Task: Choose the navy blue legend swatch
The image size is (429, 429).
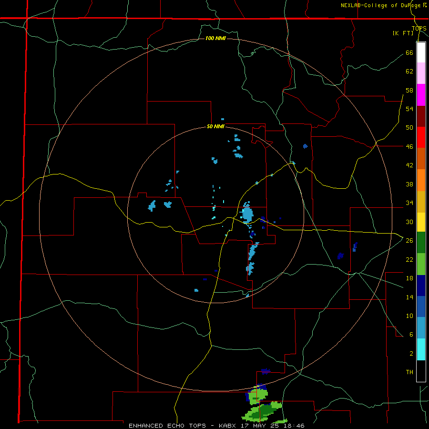Action: [421, 286]
